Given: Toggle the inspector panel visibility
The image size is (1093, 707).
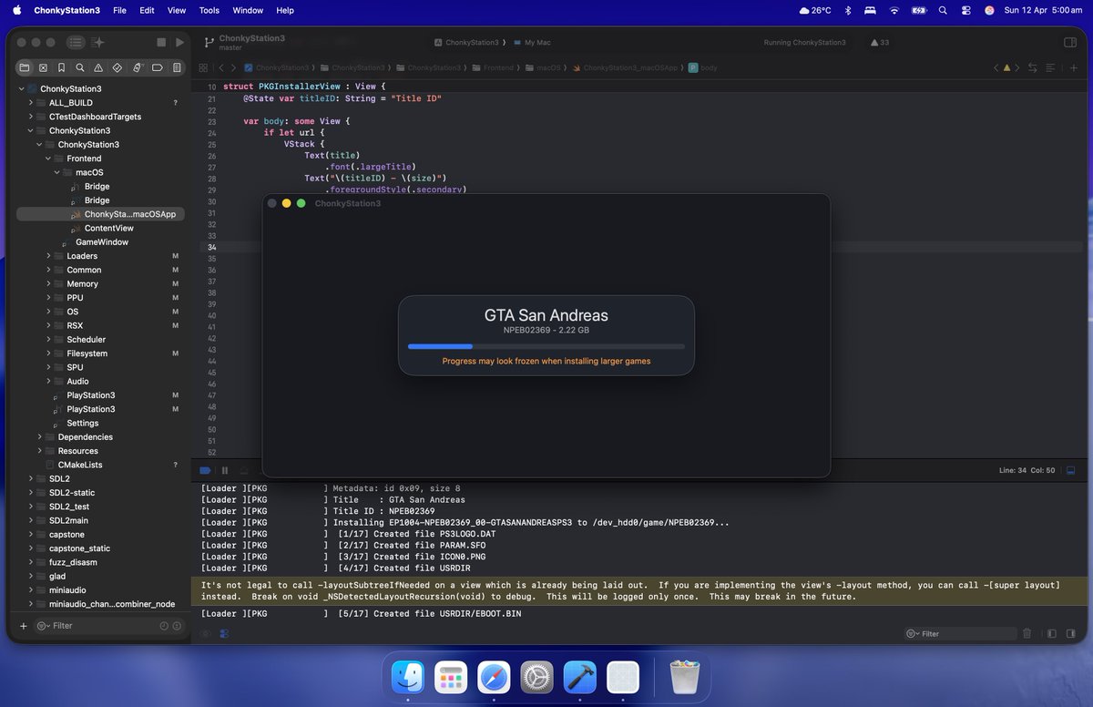Looking at the screenshot, I should 1068,42.
